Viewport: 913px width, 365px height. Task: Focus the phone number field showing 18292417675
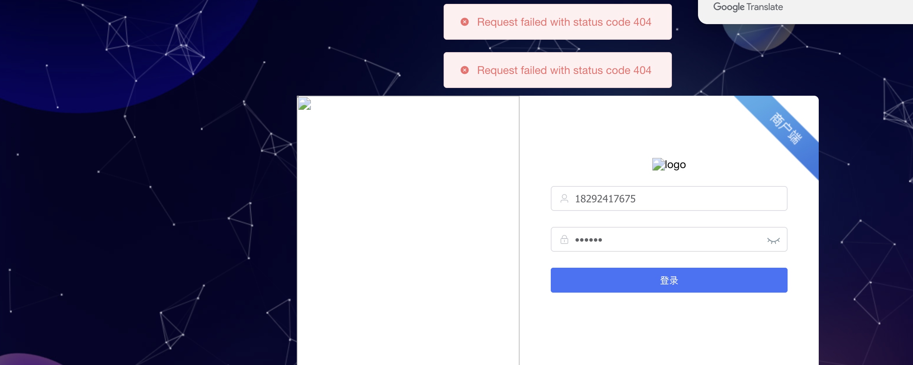click(x=669, y=198)
